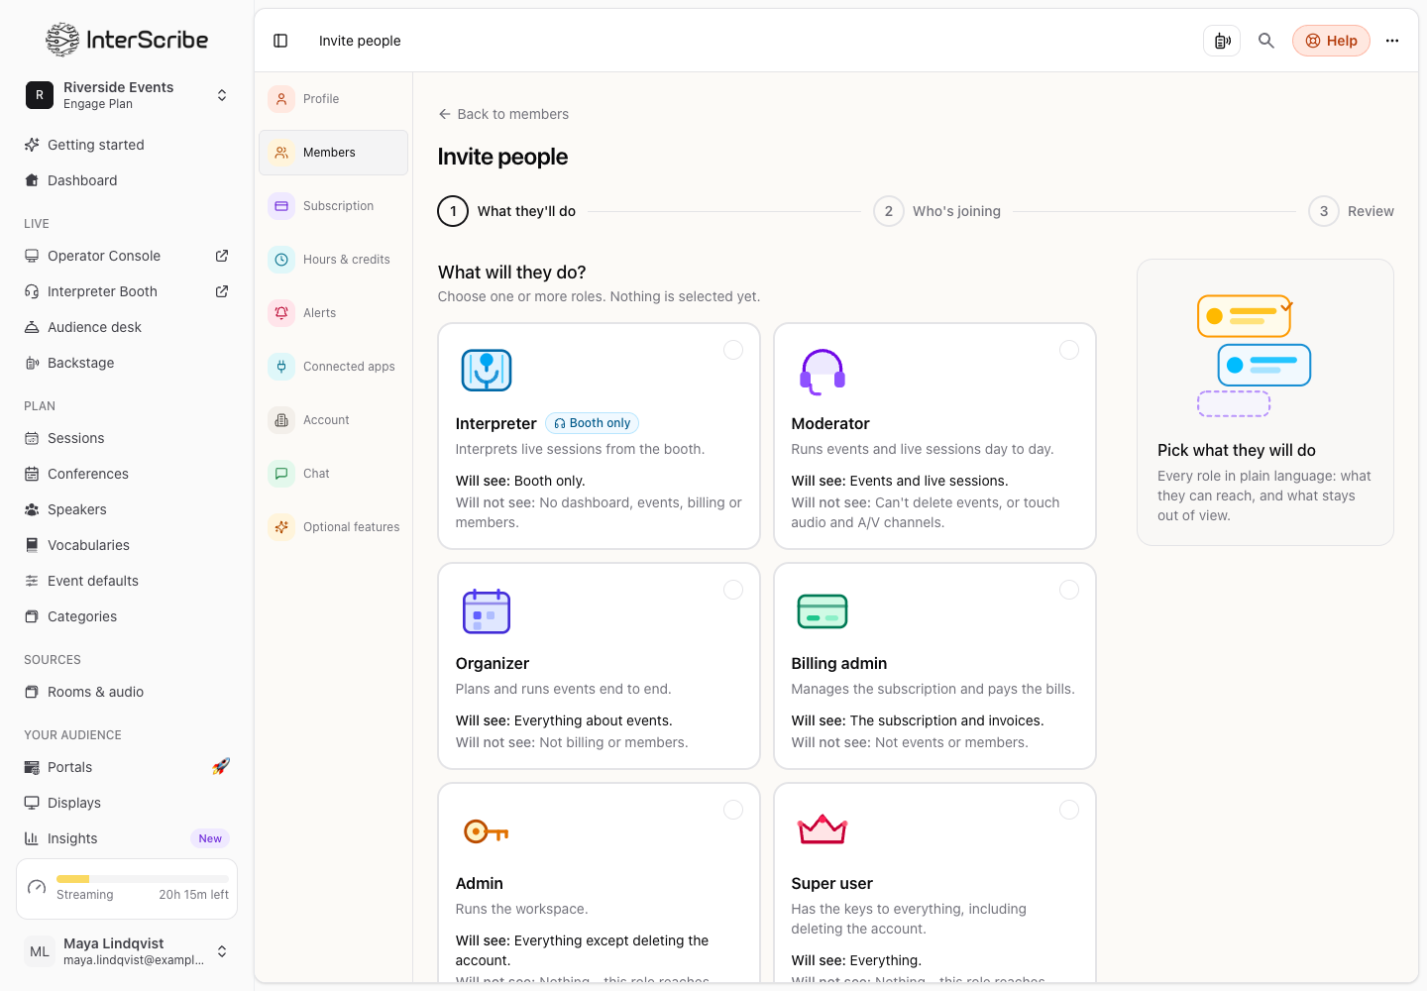The width and height of the screenshot is (1427, 991).
Task: Select the Moderator role radio button
Action: (x=1069, y=350)
